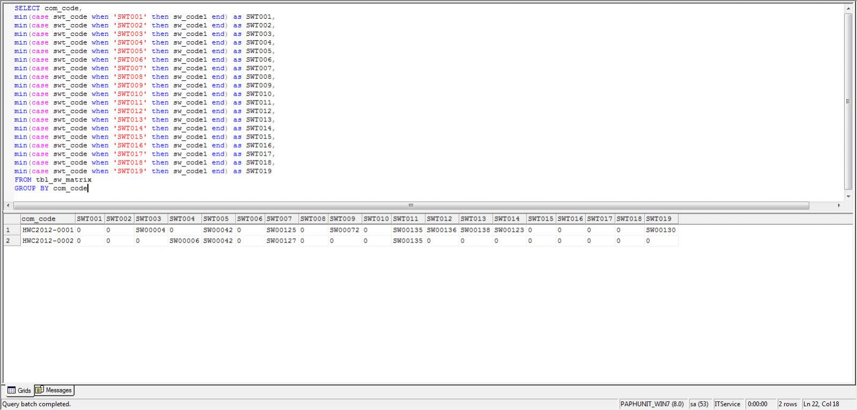
Task: Place cursor on 'SELECT com_code,' line
Action: pos(48,9)
